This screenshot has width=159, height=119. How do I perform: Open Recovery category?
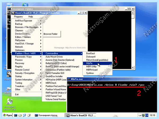coord(27,63)
